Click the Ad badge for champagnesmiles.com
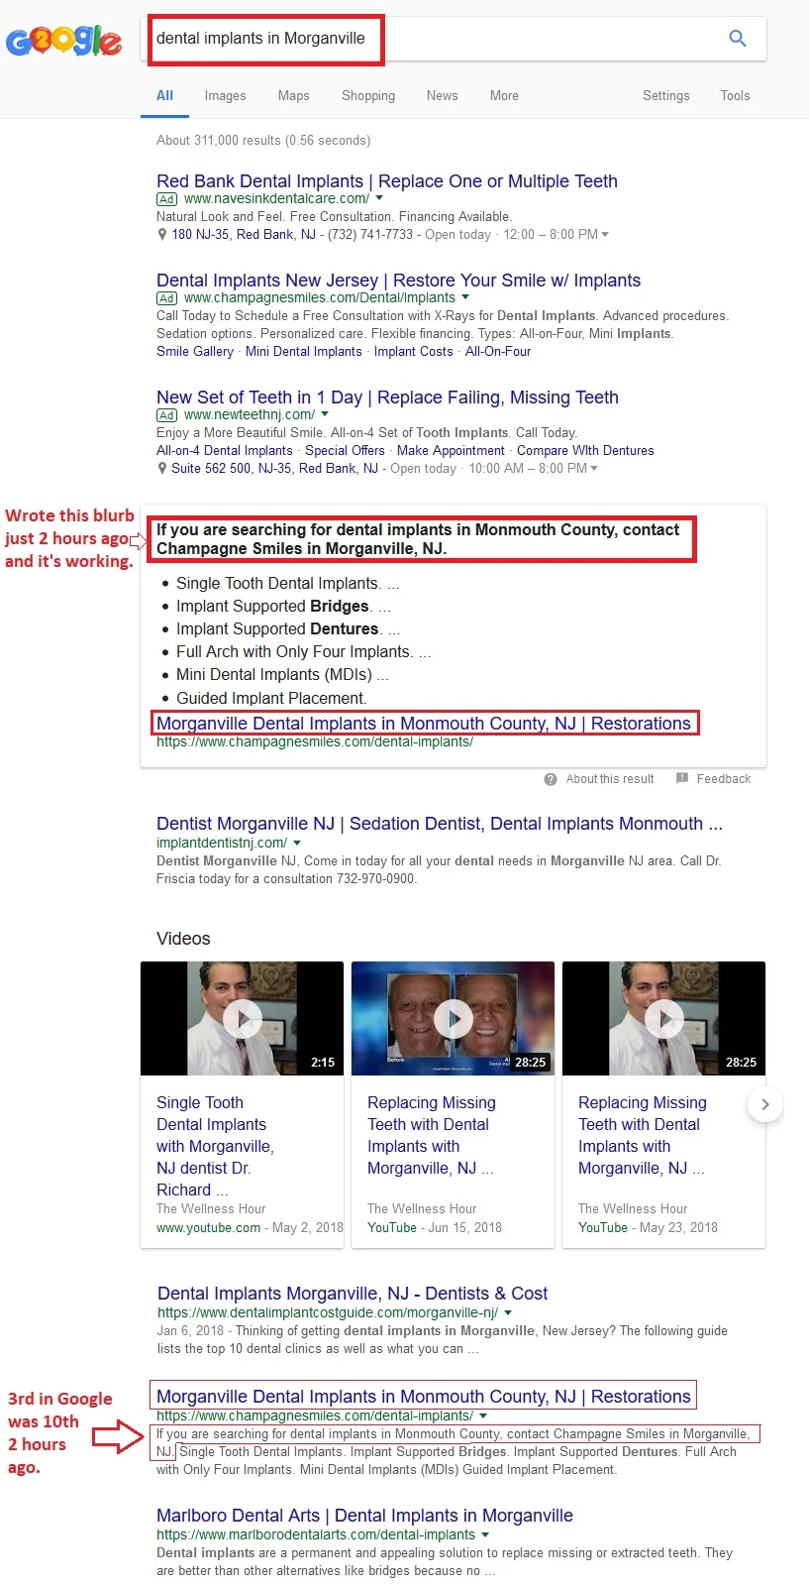The width and height of the screenshot is (809, 1586). click(x=167, y=298)
